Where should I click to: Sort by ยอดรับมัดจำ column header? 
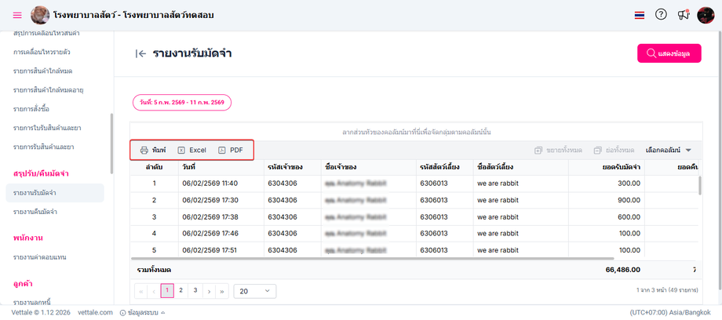pyautogui.click(x=606, y=167)
